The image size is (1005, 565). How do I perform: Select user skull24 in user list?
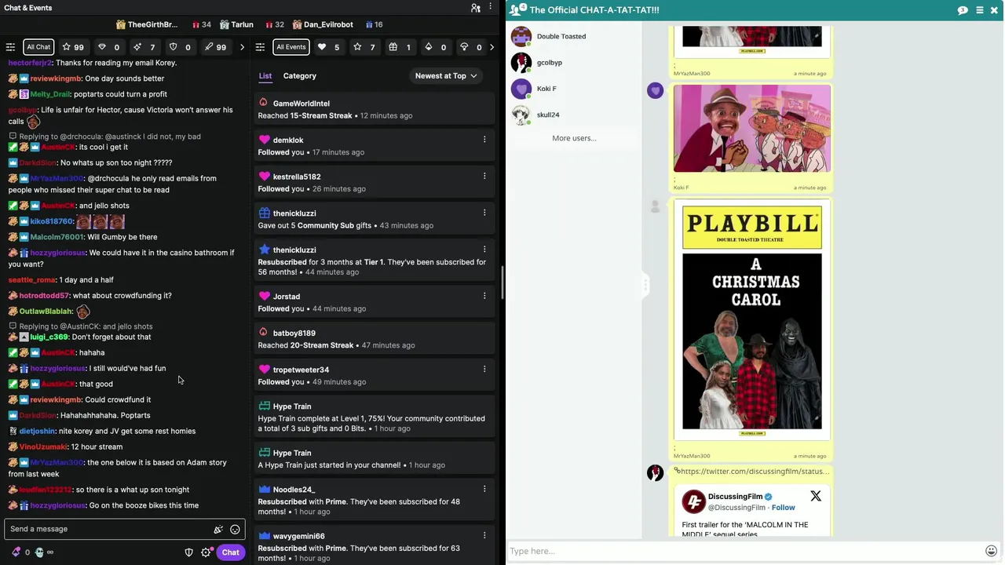[573, 115]
